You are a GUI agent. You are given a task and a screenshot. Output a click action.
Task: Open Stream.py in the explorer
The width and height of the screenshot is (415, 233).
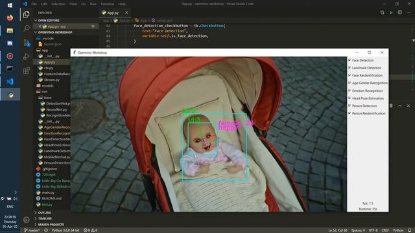(52, 80)
